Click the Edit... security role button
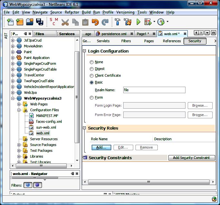This screenshot has height=205, width=220. [123, 147]
